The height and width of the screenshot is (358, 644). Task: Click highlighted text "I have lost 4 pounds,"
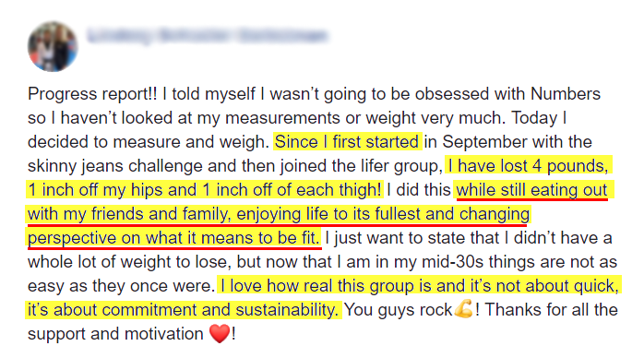[x=528, y=166]
